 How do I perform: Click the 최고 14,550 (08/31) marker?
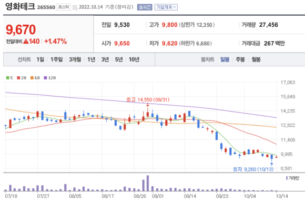(x=148, y=99)
